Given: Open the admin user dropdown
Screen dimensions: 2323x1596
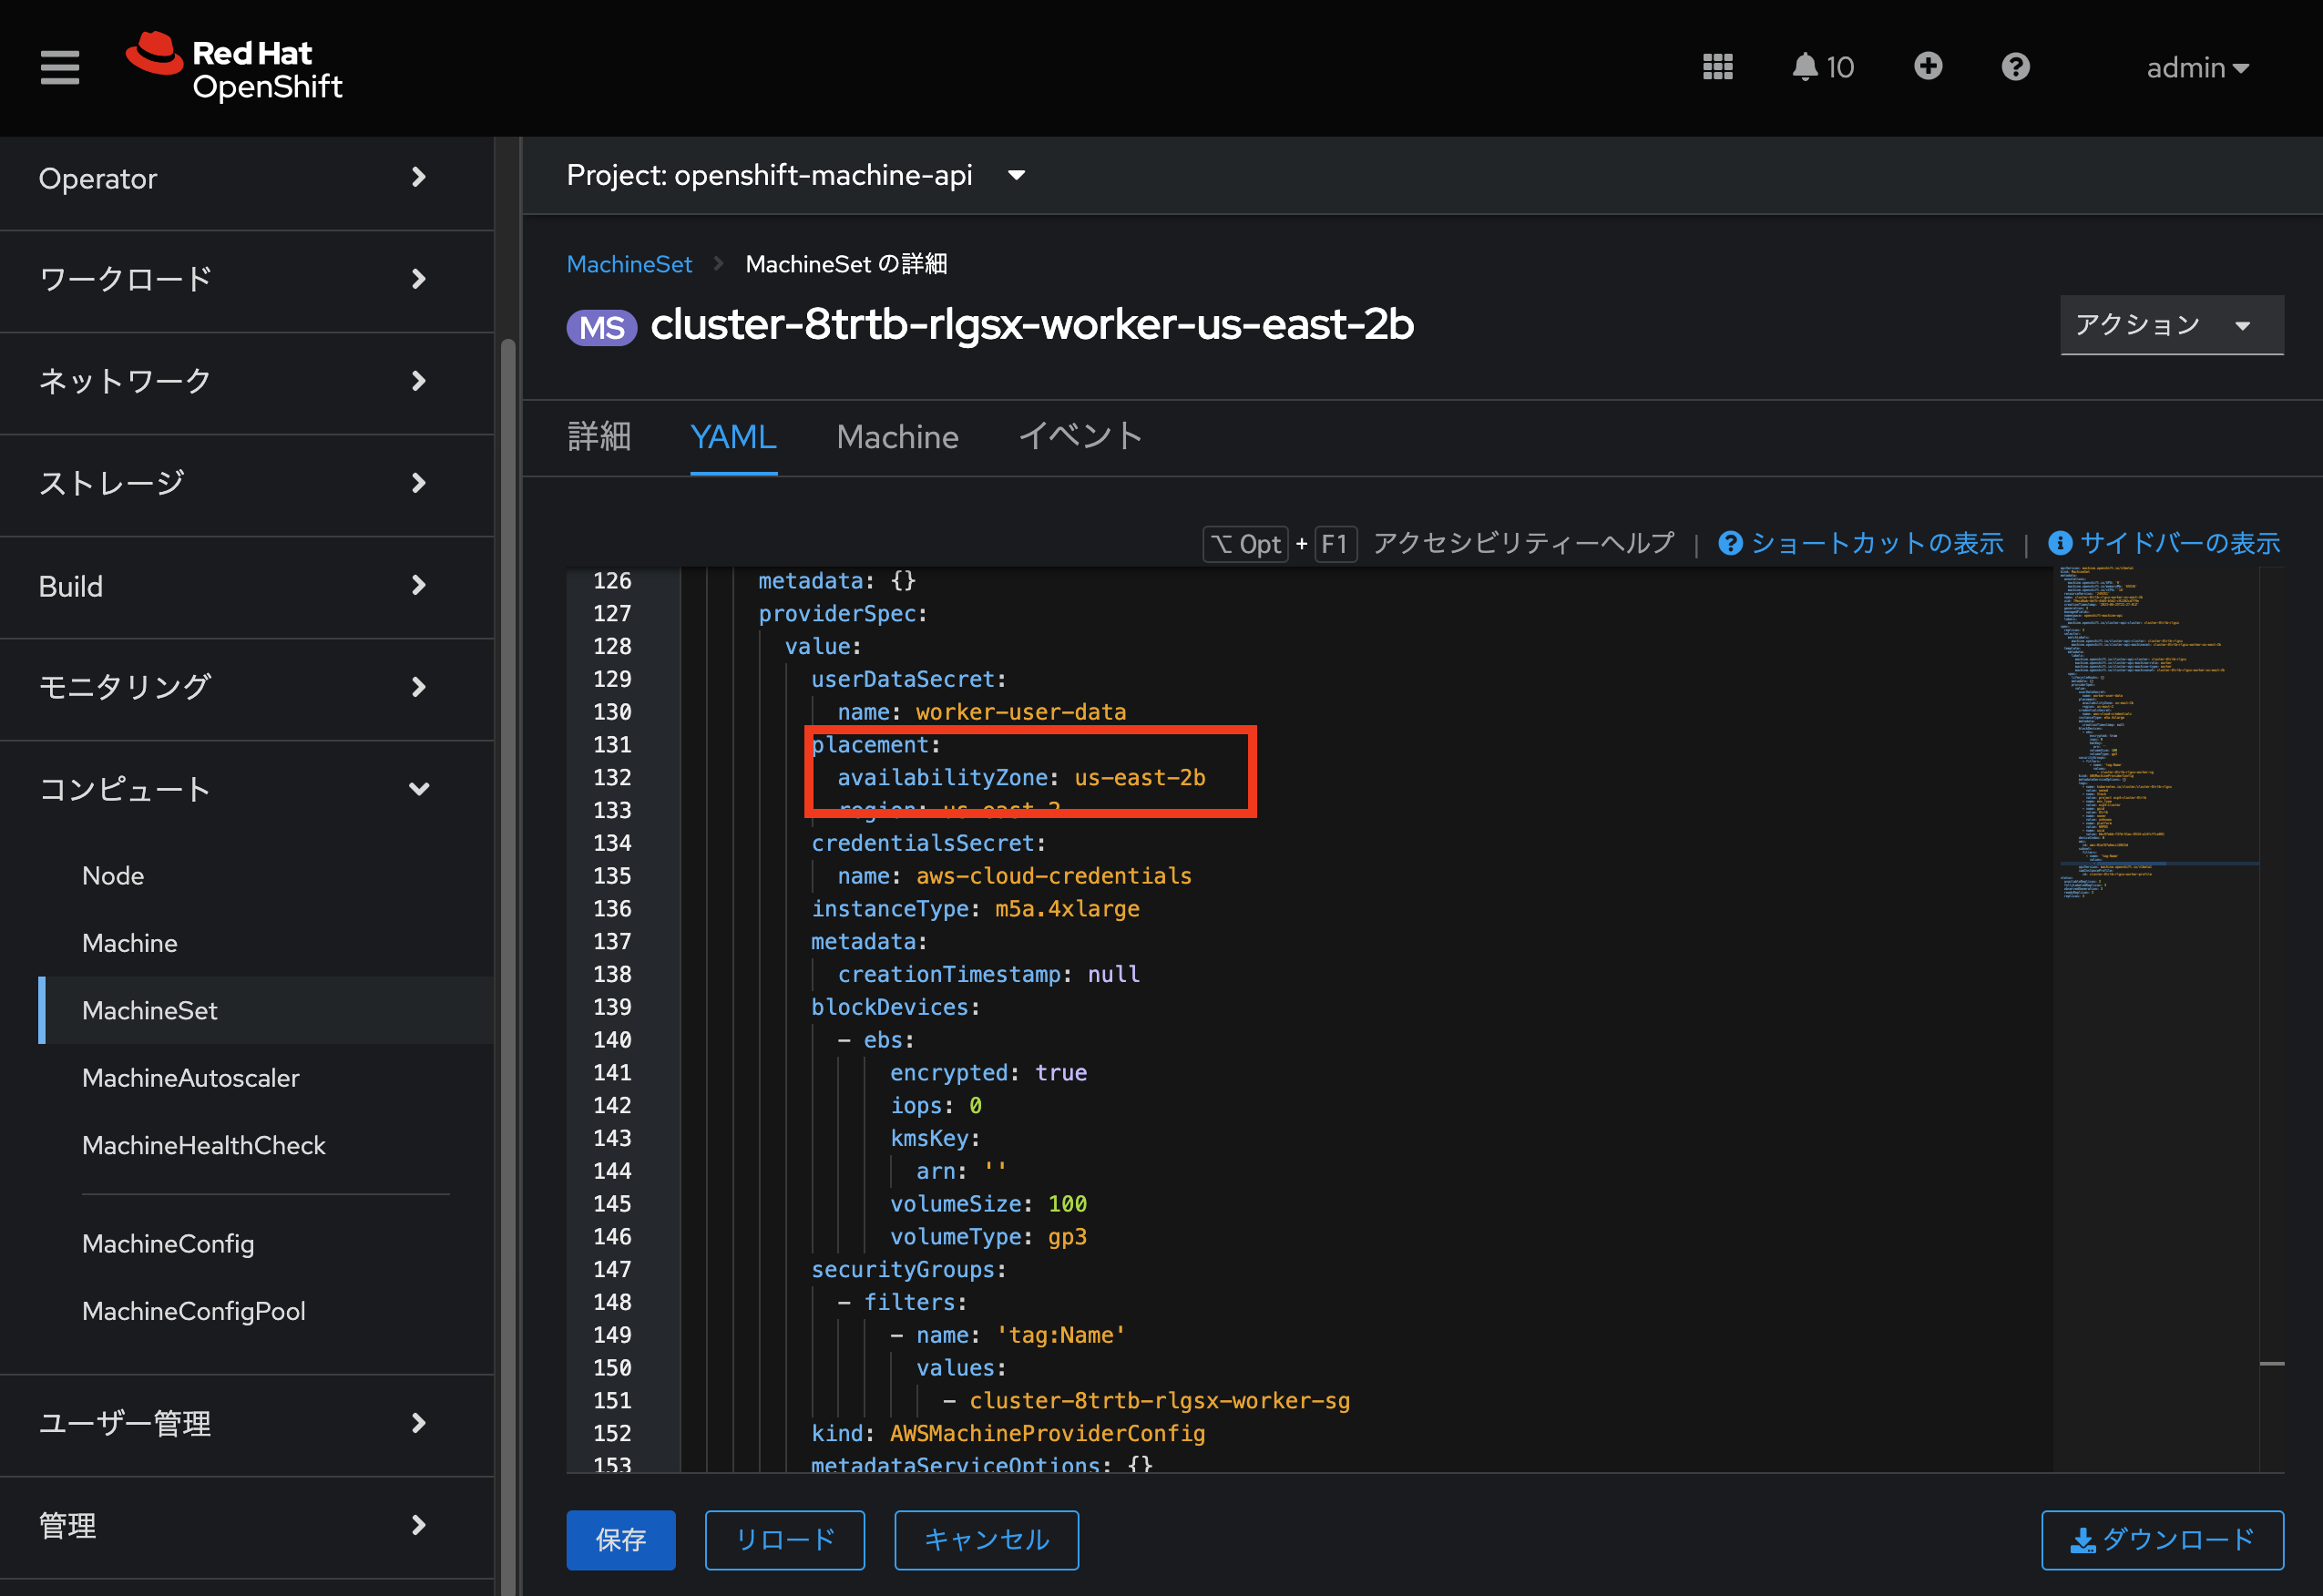Looking at the screenshot, I should click(2197, 67).
